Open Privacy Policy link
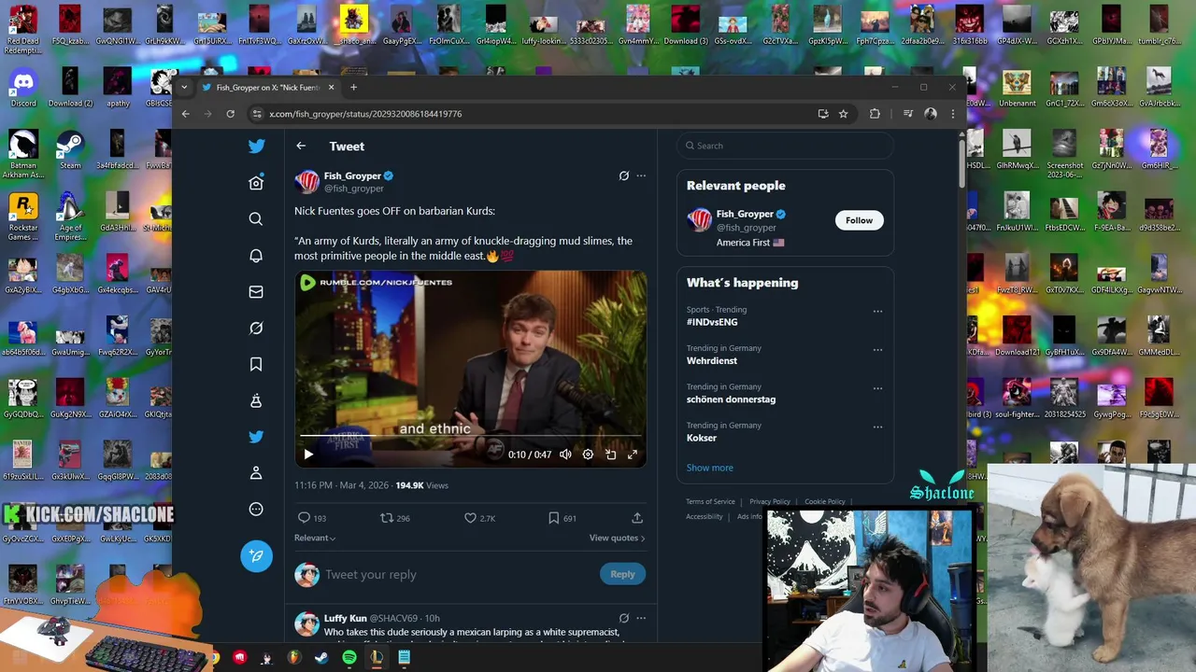The image size is (1196, 672). pyautogui.click(x=770, y=501)
